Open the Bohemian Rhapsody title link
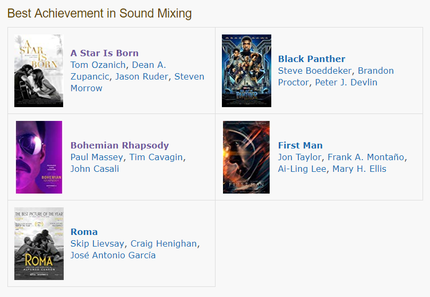Image resolution: width=430 pixels, height=297 pixels. (x=119, y=145)
